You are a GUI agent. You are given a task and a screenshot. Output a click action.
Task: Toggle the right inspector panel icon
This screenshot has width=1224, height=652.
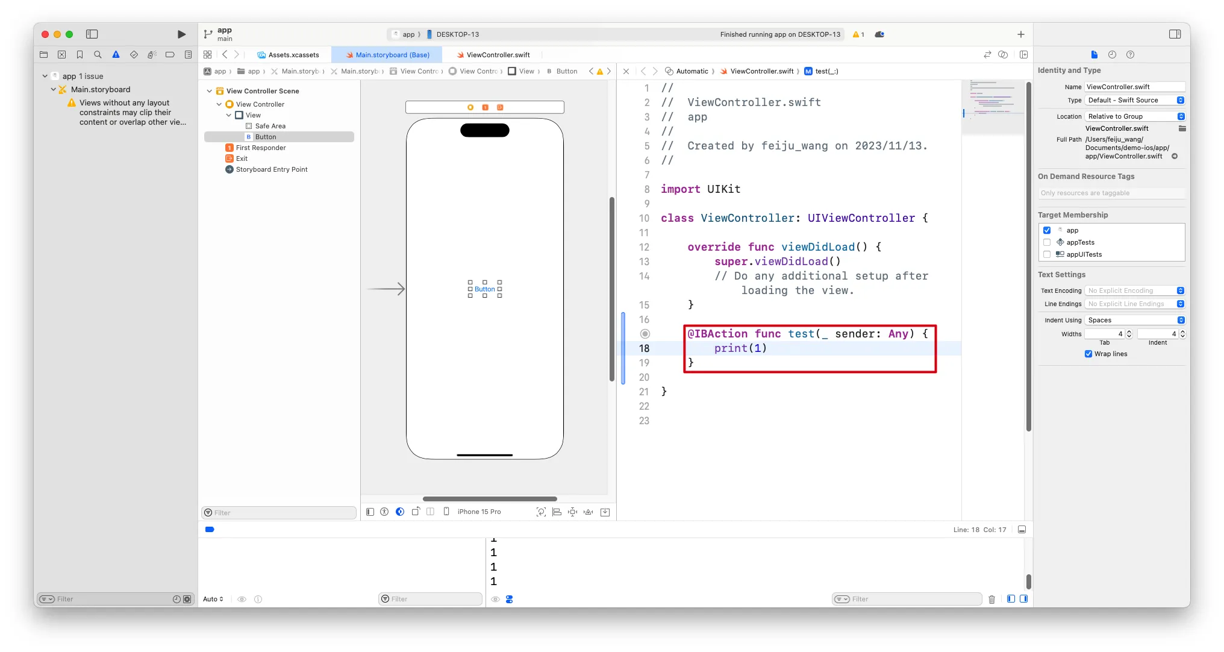click(x=1175, y=34)
